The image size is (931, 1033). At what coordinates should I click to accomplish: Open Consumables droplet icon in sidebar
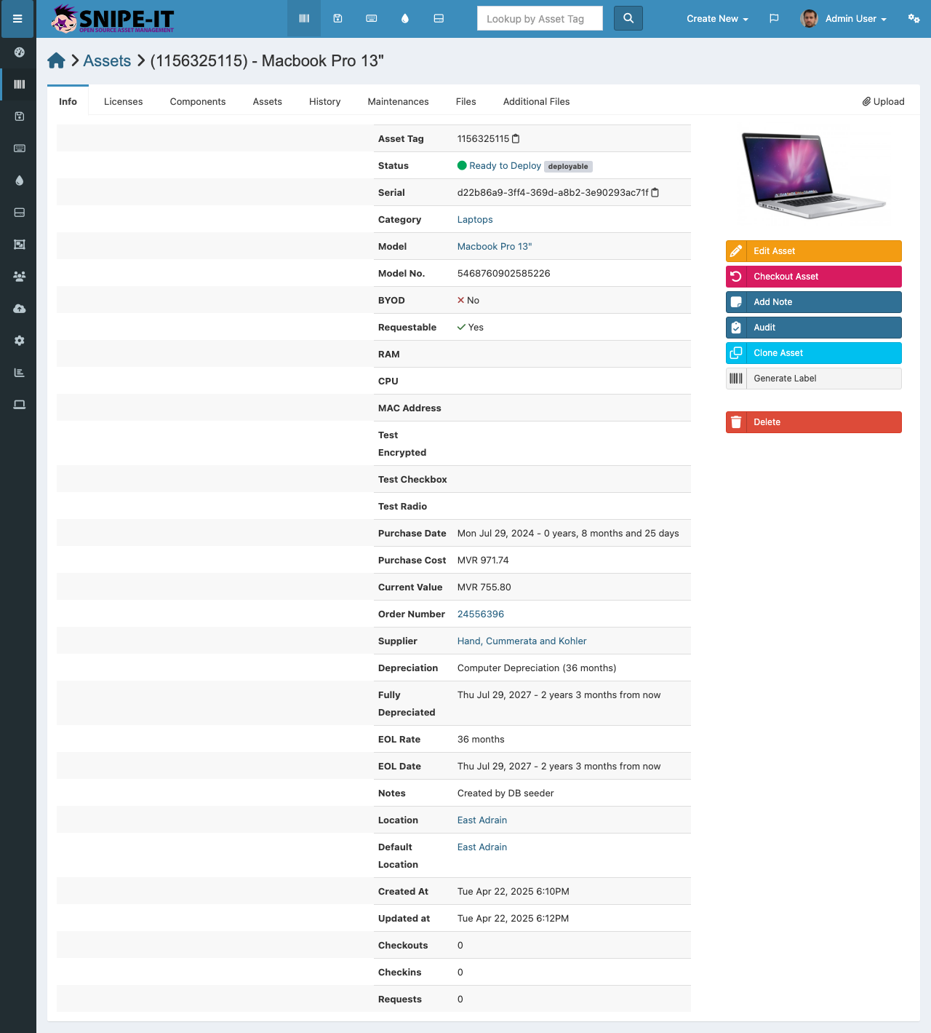tap(20, 181)
